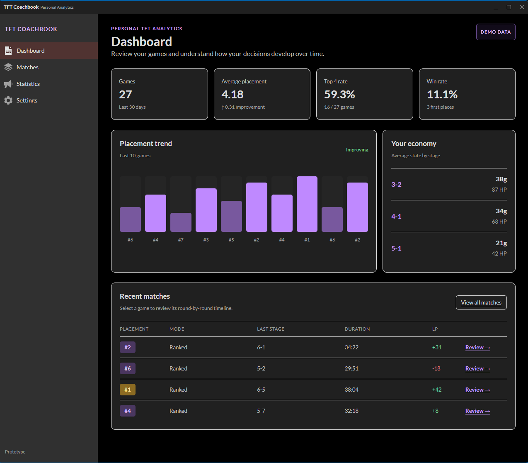Click the LAST STAGE column header
528x463 pixels.
(271, 329)
